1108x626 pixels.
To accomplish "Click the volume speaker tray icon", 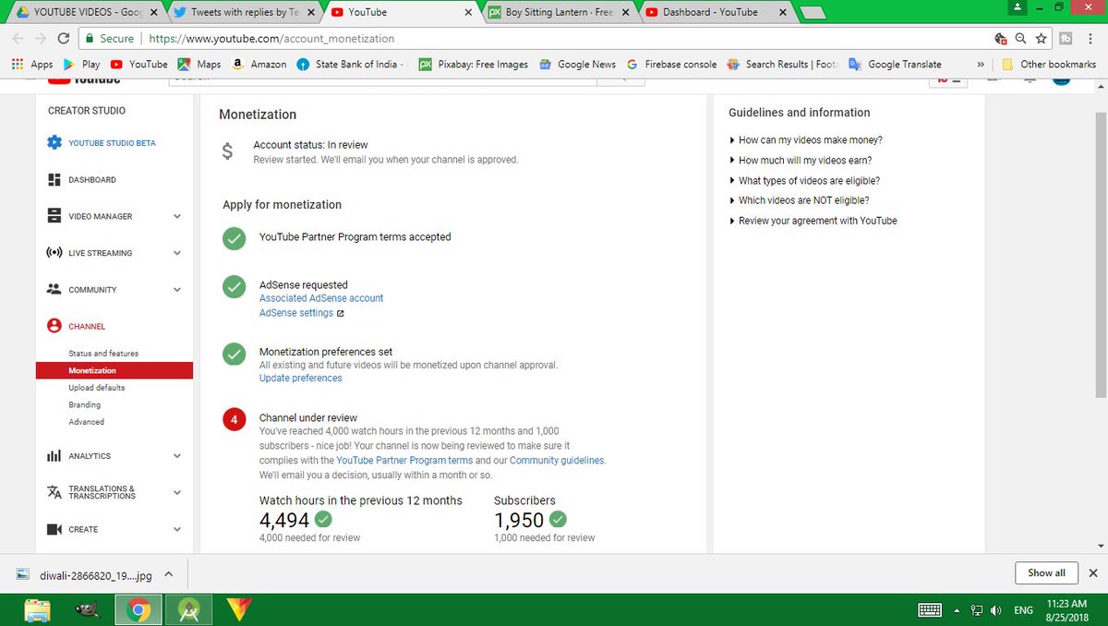I will 996,610.
